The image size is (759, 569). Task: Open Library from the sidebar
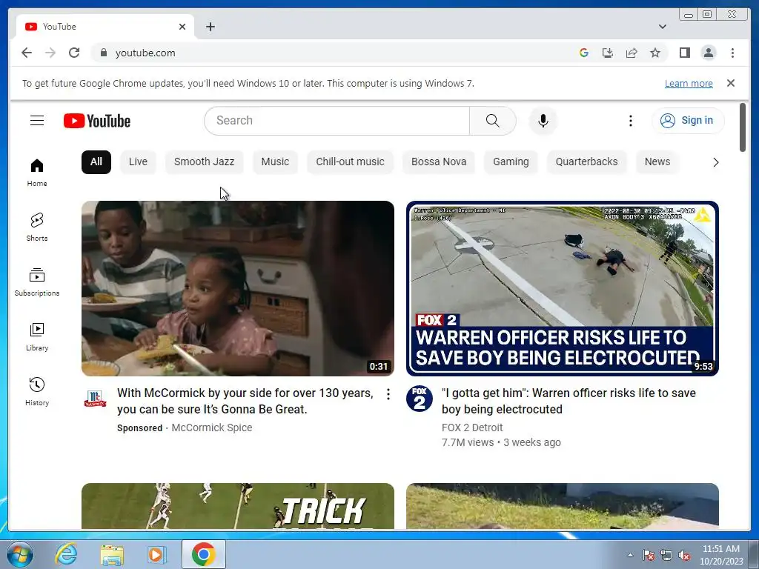(x=37, y=337)
